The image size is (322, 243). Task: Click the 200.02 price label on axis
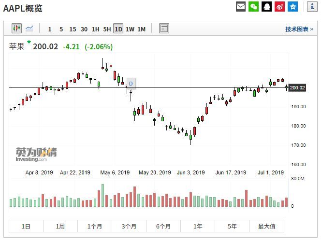click(x=297, y=87)
